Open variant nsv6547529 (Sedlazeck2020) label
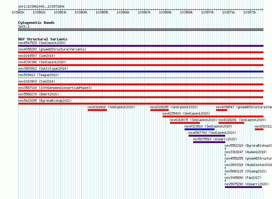Viewport: 272px width, 199px height. (42, 43)
